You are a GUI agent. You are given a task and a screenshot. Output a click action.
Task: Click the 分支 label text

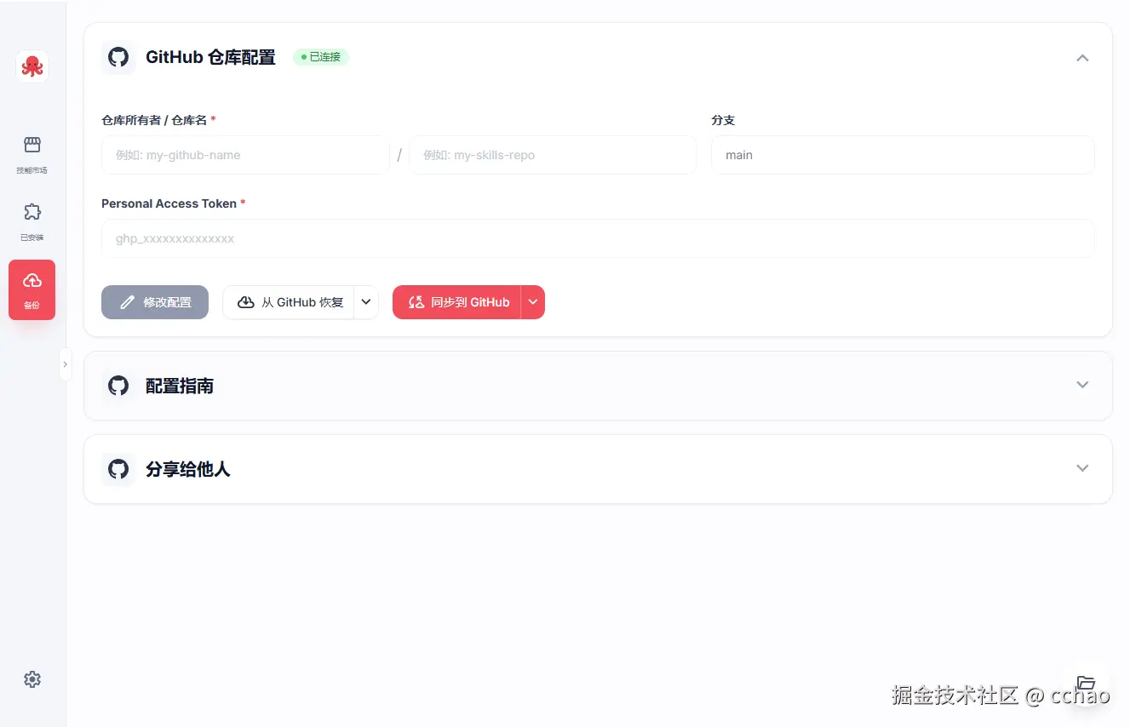[x=723, y=120]
